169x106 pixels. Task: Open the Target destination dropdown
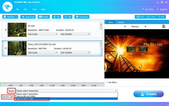[x=67, y=91]
